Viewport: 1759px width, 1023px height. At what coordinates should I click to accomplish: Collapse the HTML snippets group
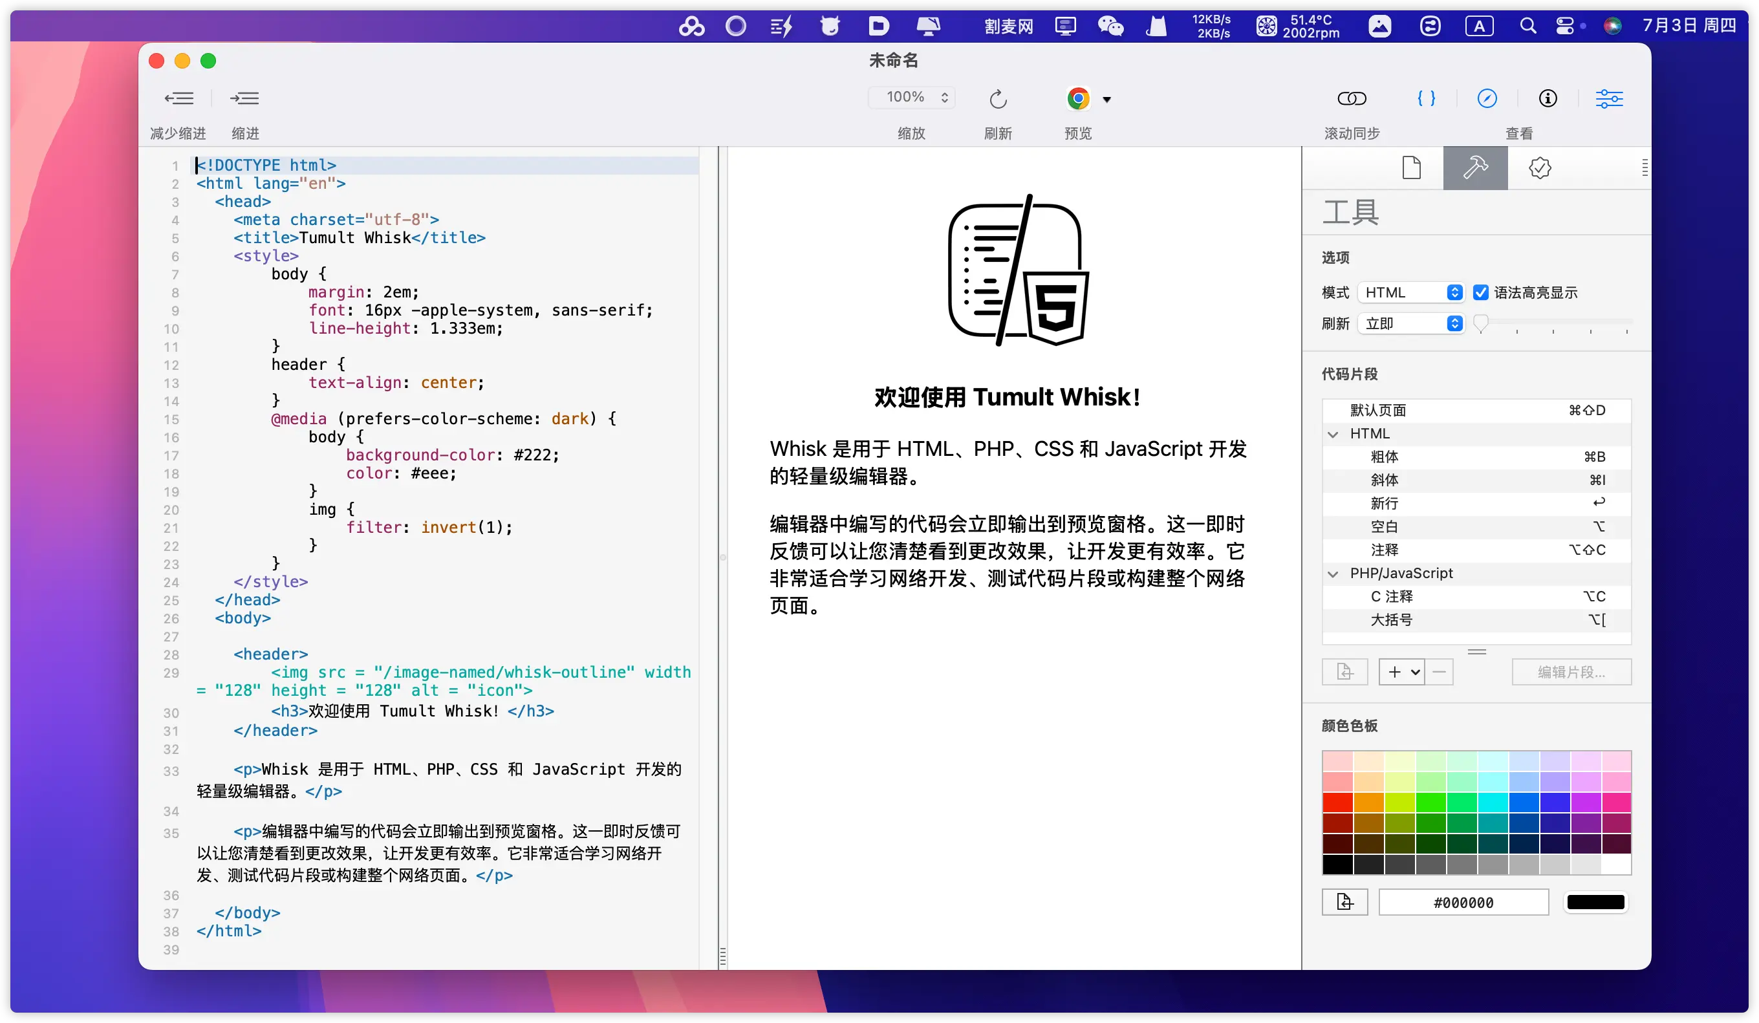click(1333, 434)
